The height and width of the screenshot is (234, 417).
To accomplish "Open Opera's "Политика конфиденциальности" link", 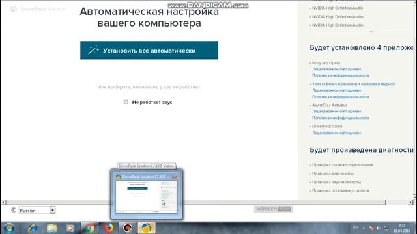I will coord(340,75).
